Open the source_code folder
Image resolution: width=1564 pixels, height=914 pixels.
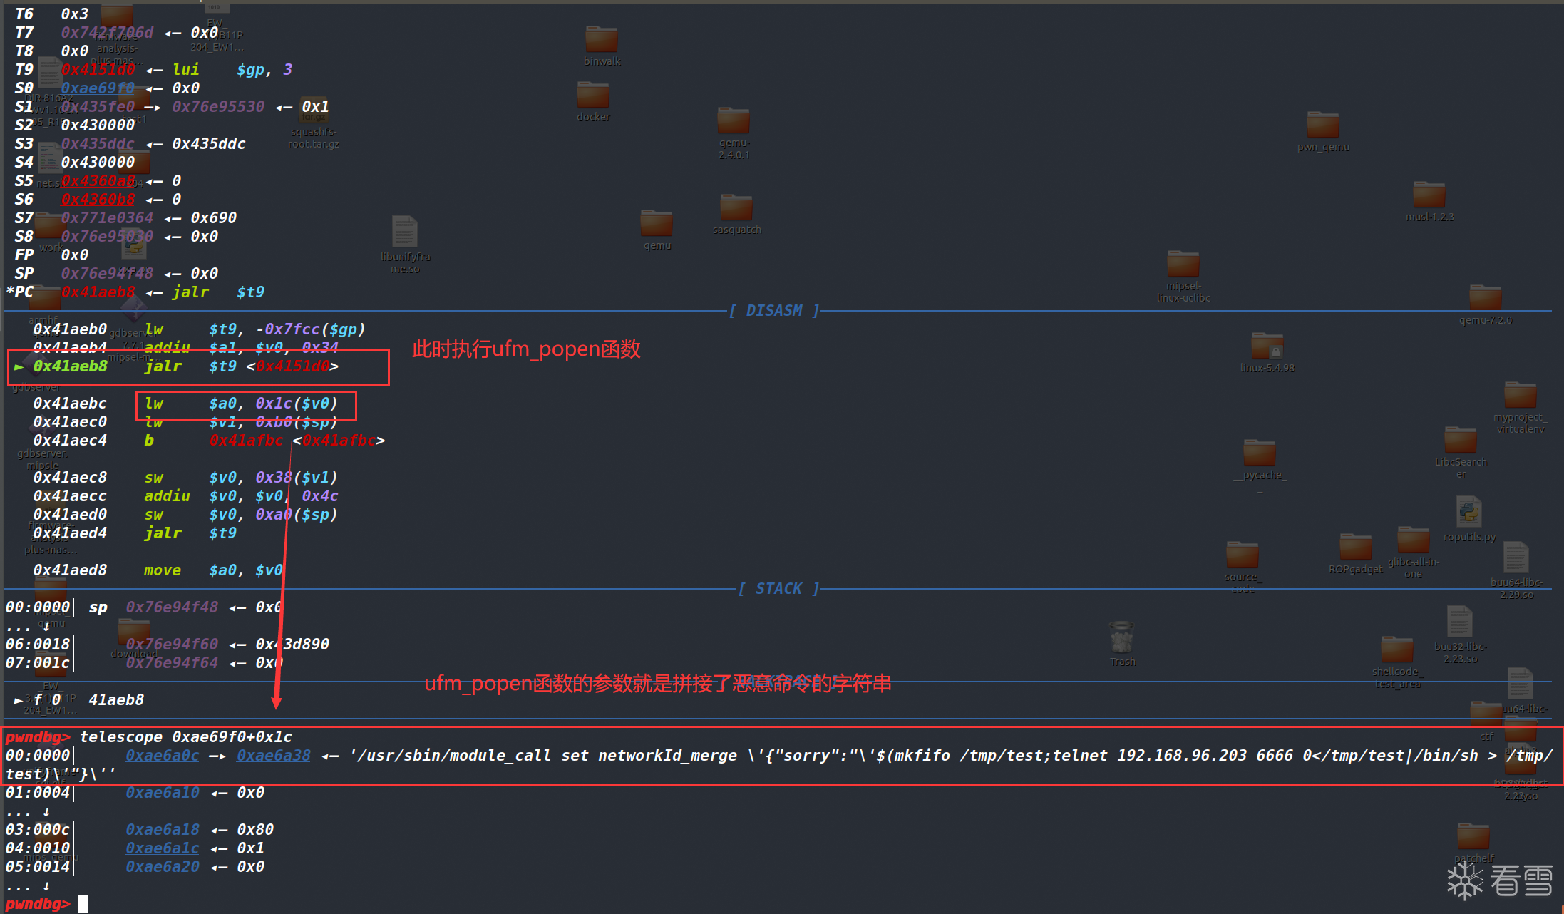[x=1242, y=555]
